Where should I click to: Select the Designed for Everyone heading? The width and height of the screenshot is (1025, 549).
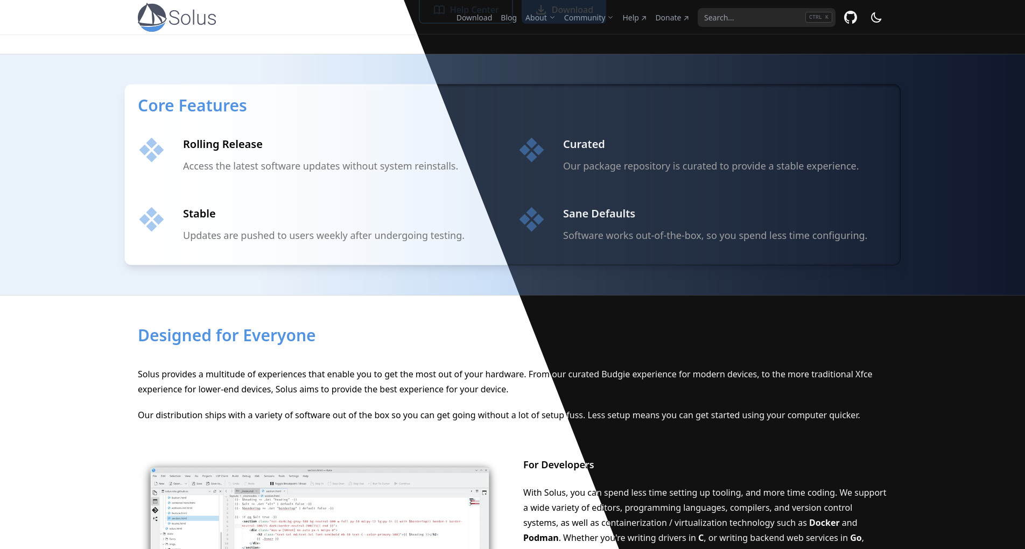pyautogui.click(x=227, y=335)
